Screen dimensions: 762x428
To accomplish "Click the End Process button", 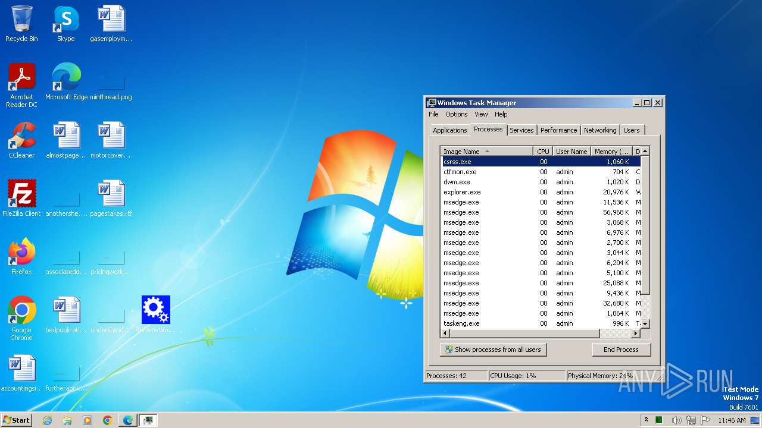I will 621,350.
